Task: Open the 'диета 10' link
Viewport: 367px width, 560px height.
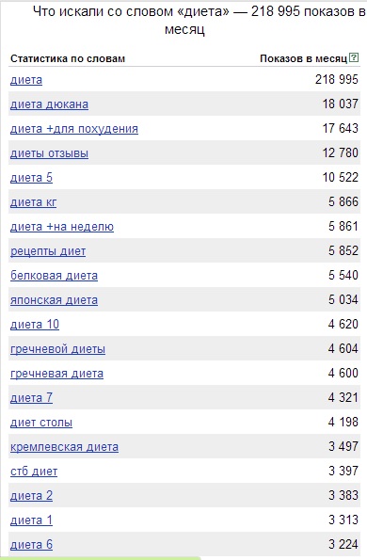Action: click(35, 325)
